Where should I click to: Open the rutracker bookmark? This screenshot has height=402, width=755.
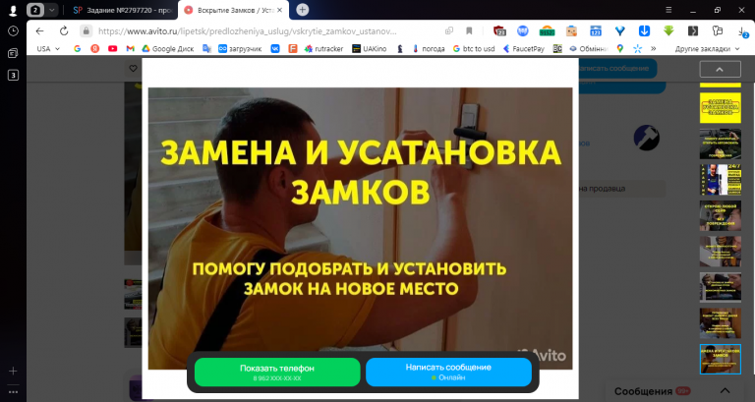(323, 48)
